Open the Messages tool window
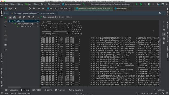169x95 pixels. (x=11, y=90)
